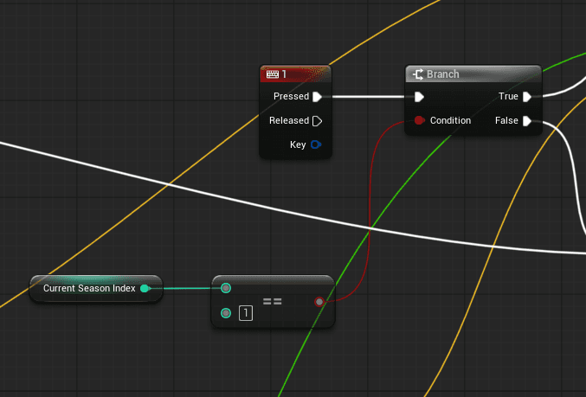The image size is (586, 397).
Task: Click the True label on Branch node
Action: click(x=508, y=96)
